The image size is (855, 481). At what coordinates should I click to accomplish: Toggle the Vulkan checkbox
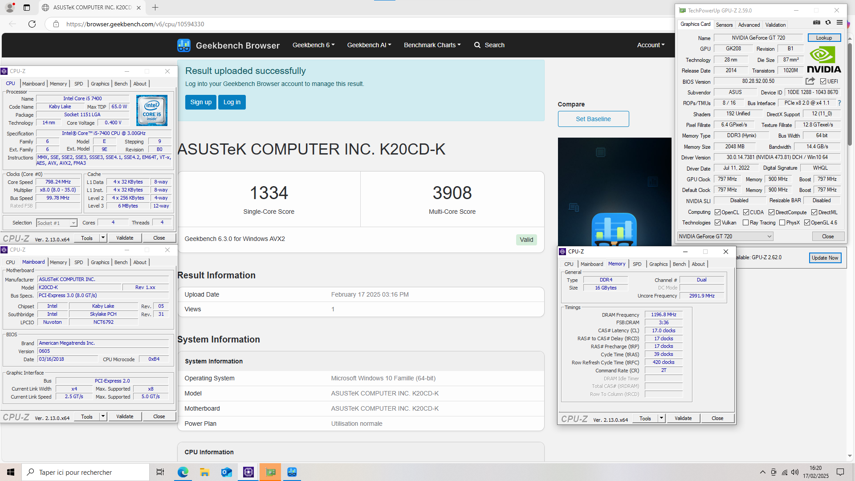(717, 223)
